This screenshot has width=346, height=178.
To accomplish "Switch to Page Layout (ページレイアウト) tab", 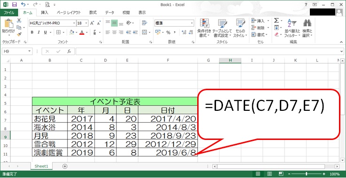I will click(69, 13).
